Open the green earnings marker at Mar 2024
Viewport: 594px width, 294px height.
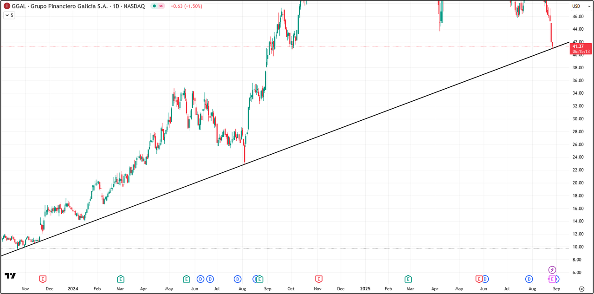click(120, 279)
